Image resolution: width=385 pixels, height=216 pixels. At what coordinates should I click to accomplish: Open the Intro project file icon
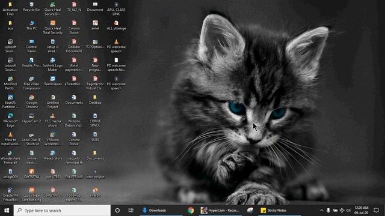click(x=95, y=174)
